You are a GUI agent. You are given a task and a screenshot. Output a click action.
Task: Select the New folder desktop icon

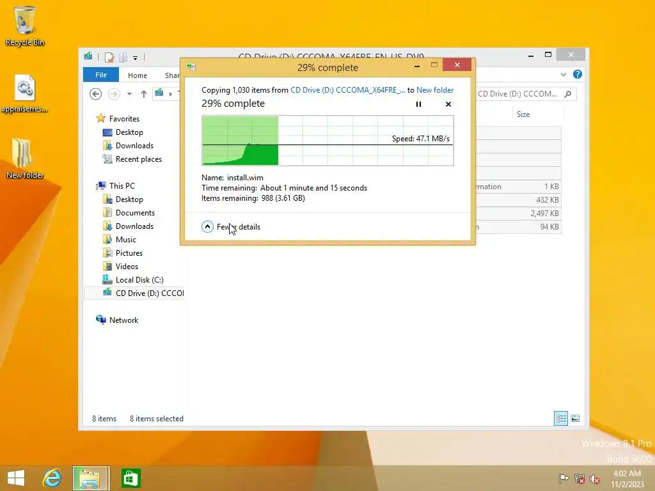pos(25,159)
